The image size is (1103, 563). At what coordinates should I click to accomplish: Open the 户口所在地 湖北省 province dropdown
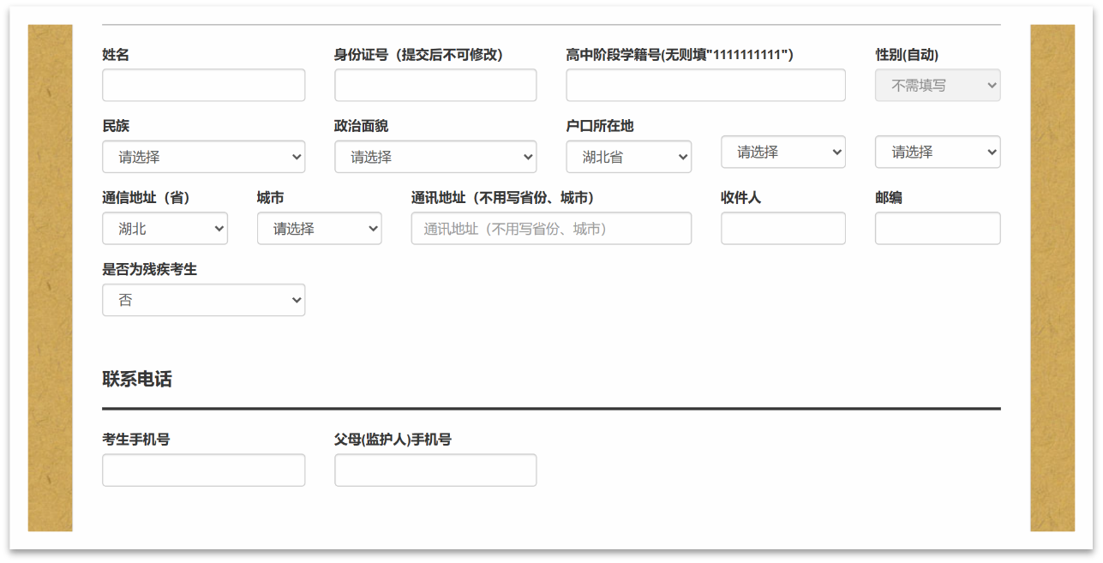(x=628, y=157)
